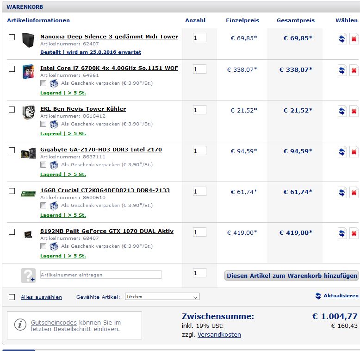Select the Gigabyte GA-Z170-HD3 row checkbox

point(12,150)
